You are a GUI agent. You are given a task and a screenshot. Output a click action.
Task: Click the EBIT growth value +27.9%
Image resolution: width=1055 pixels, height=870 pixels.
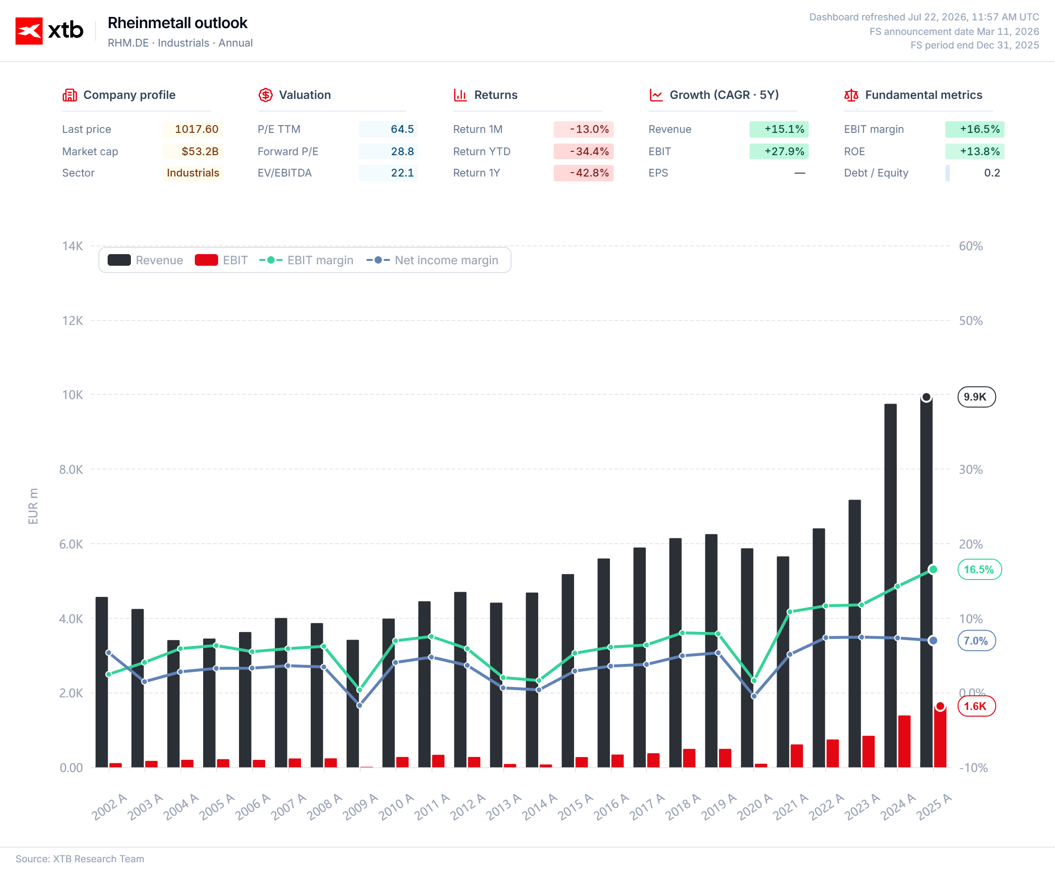(x=779, y=151)
